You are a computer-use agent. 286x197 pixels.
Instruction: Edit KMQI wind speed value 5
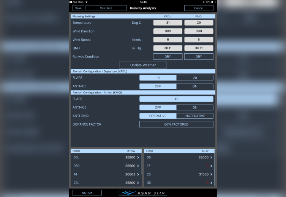tap(199, 40)
